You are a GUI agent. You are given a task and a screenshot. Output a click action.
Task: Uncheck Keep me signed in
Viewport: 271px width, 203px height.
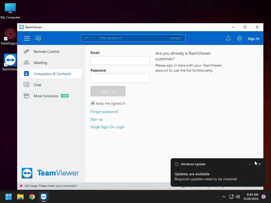(93, 103)
